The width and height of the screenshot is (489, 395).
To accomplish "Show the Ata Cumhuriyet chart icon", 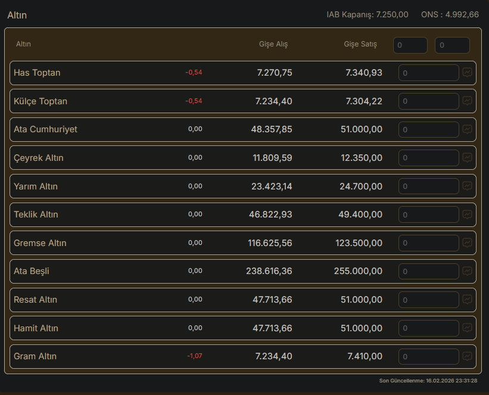I will click(468, 129).
